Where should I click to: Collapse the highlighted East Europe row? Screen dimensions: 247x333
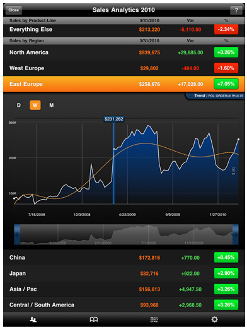pos(124,84)
